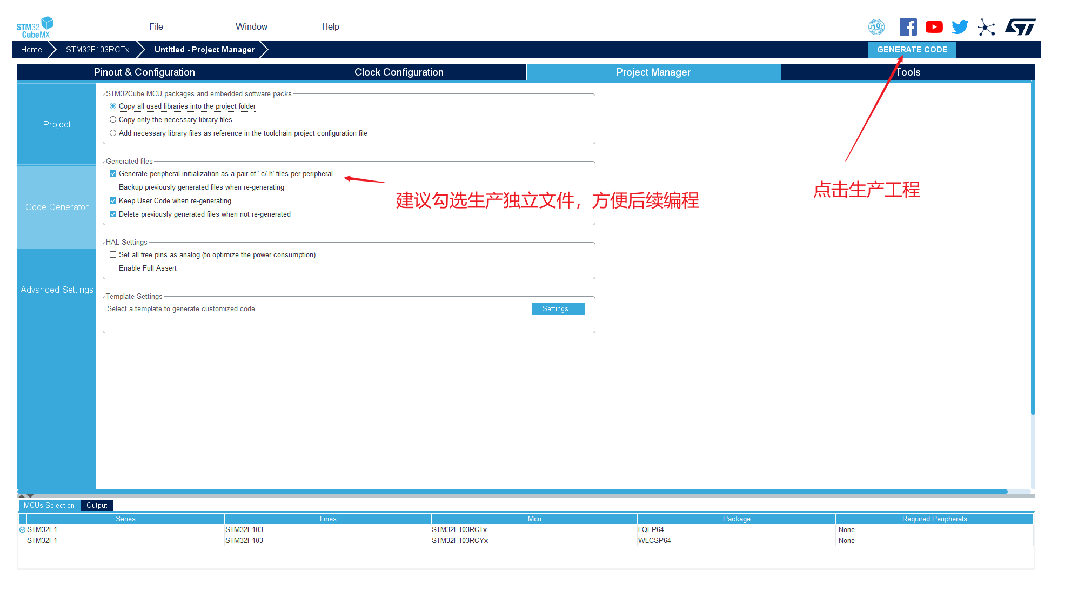Open Advanced Settings side section
1091x591 pixels.
(x=57, y=290)
